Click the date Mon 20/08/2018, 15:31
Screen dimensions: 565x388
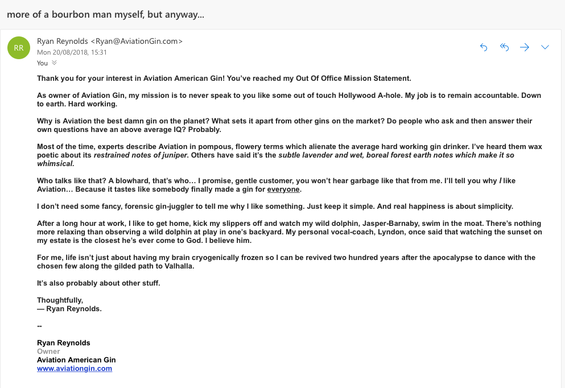[72, 52]
